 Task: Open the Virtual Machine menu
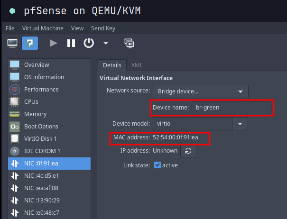click(x=43, y=28)
